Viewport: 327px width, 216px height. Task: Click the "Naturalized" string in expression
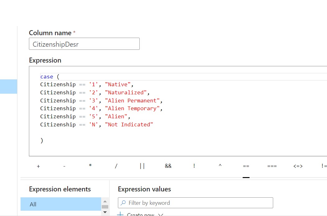(x=126, y=92)
